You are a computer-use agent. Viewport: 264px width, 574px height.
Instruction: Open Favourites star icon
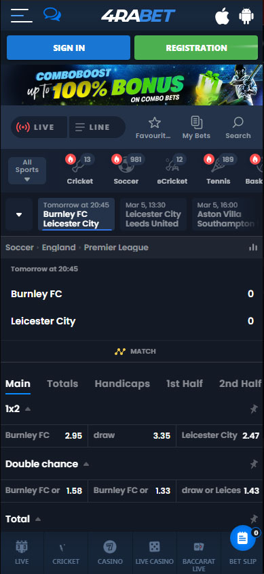[155, 122]
